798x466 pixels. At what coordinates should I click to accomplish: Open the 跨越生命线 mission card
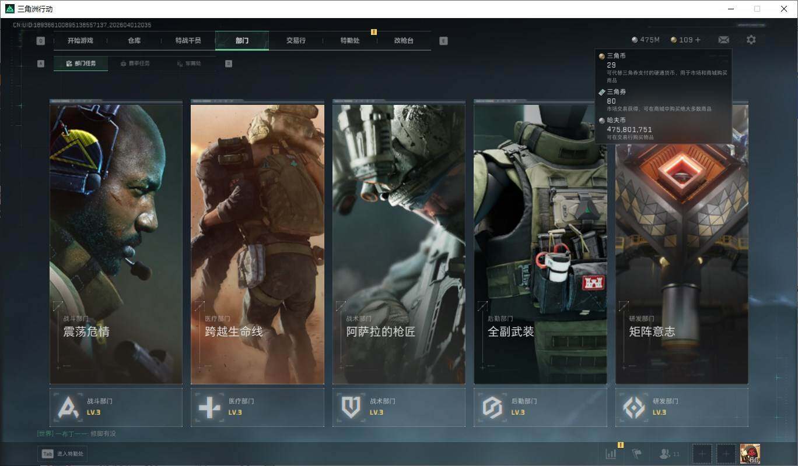coord(257,242)
